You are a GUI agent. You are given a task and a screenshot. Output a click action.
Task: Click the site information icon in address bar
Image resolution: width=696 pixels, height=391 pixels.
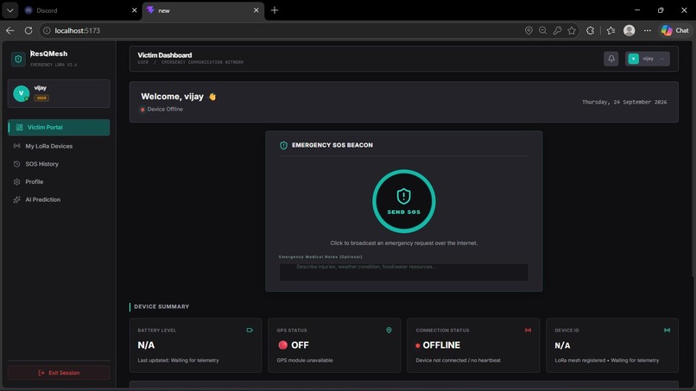pyautogui.click(x=47, y=30)
